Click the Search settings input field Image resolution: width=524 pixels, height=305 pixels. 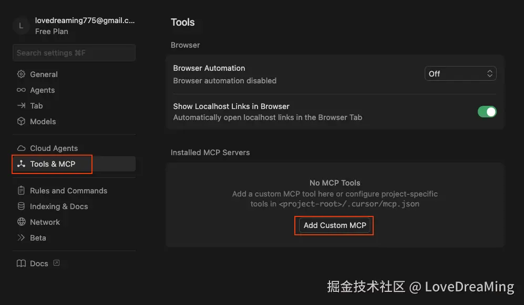pos(74,53)
